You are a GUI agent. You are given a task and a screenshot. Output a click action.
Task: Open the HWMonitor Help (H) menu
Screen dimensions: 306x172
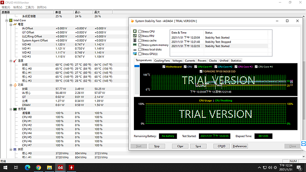(42, 7)
